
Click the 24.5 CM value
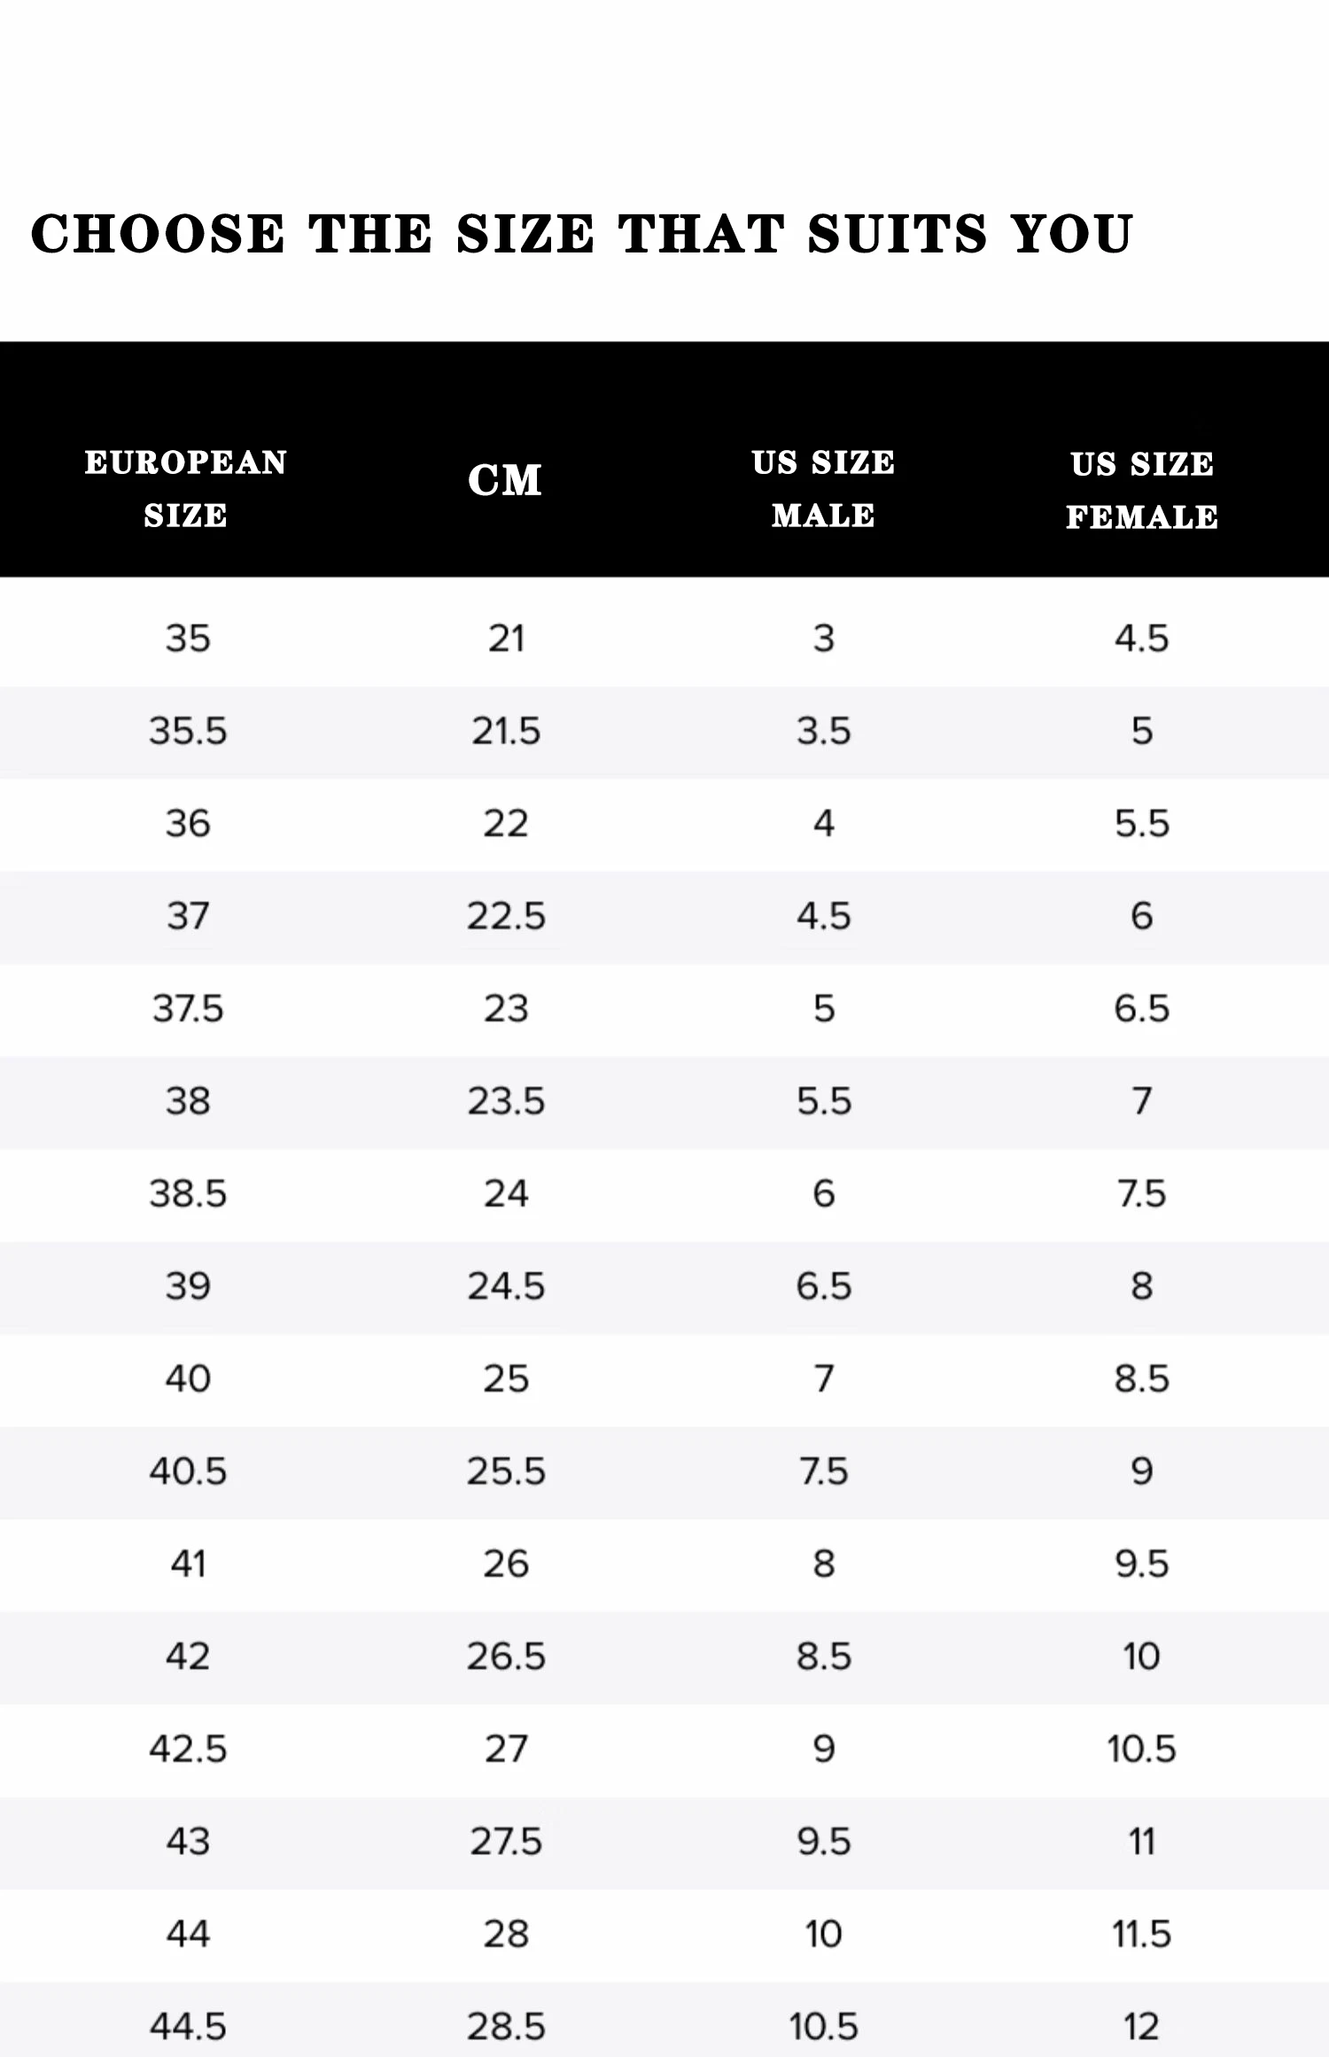pos(506,1286)
